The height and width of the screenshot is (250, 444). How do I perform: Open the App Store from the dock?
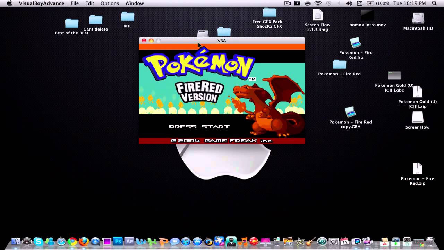pos(197,241)
